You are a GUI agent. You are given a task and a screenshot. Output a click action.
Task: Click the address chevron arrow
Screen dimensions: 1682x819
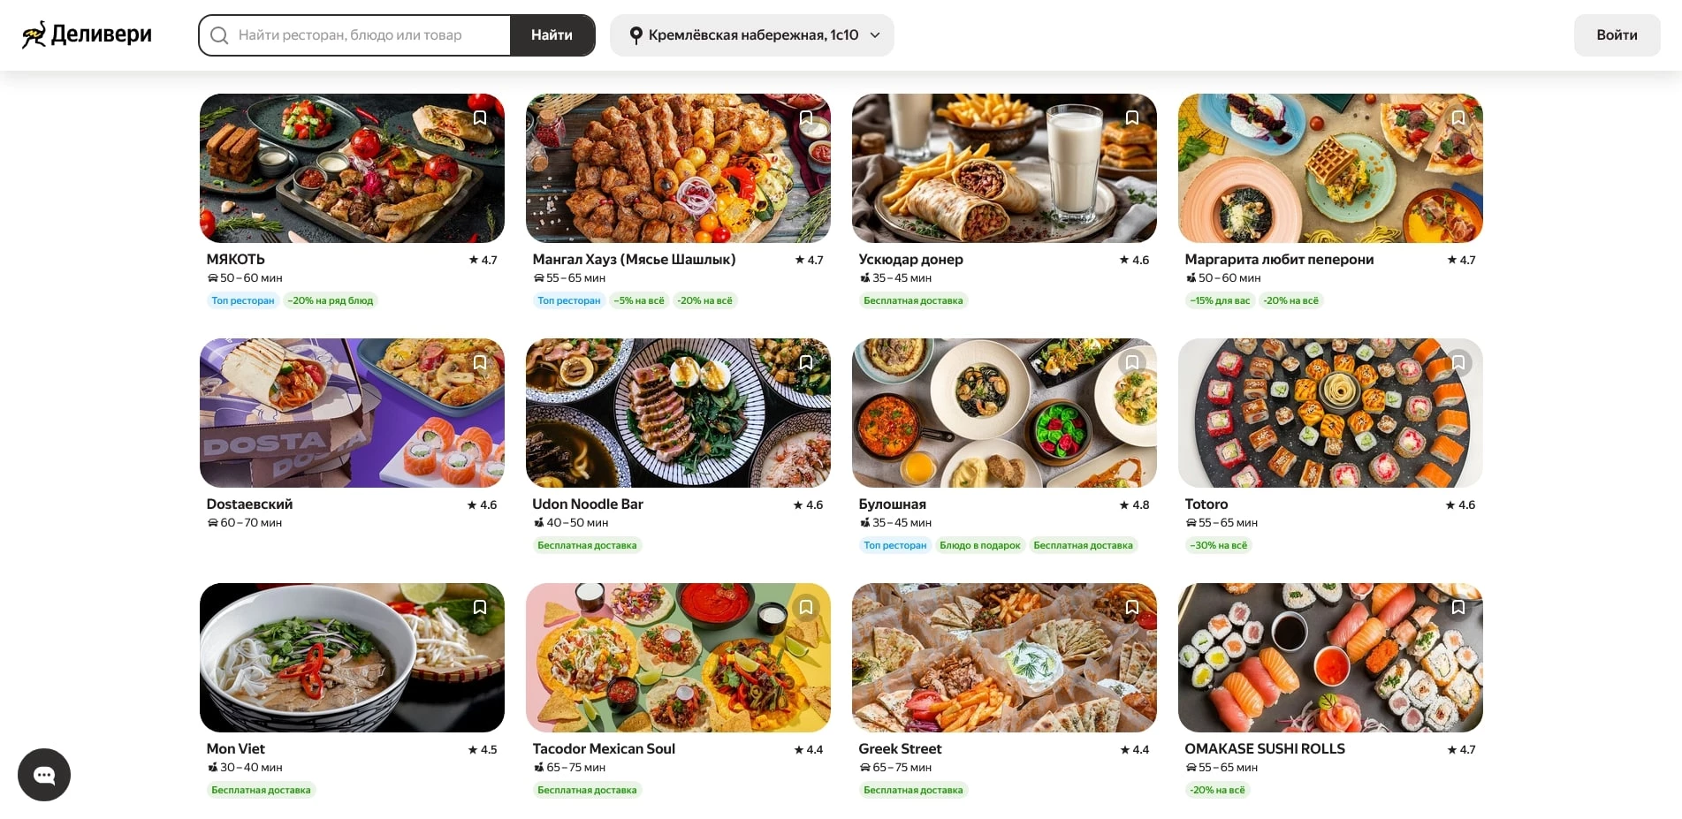875,35
